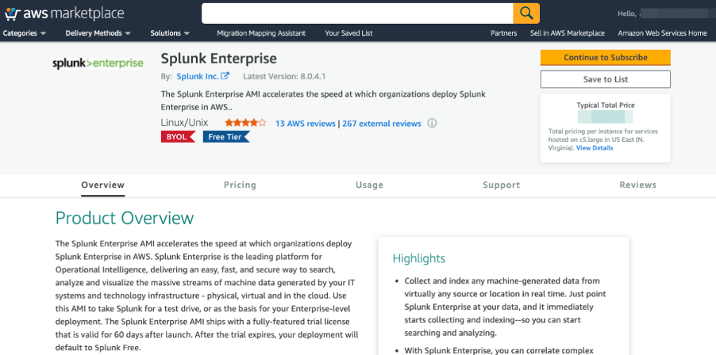This screenshot has height=355, width=716.
Task: Click the Splunk Enterprise title heading
Action: (219, 59)
